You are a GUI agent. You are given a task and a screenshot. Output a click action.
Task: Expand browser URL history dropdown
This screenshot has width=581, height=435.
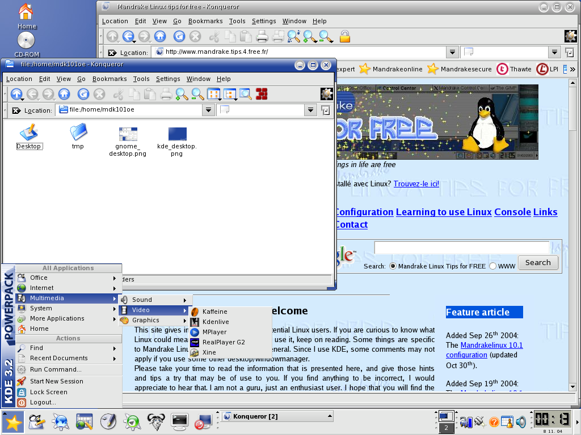(x=452, y=53)
